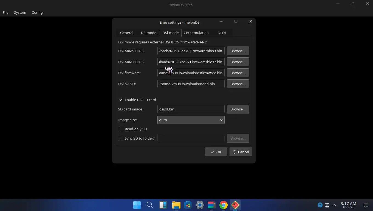Open the File menu

[x=5, y=12]
